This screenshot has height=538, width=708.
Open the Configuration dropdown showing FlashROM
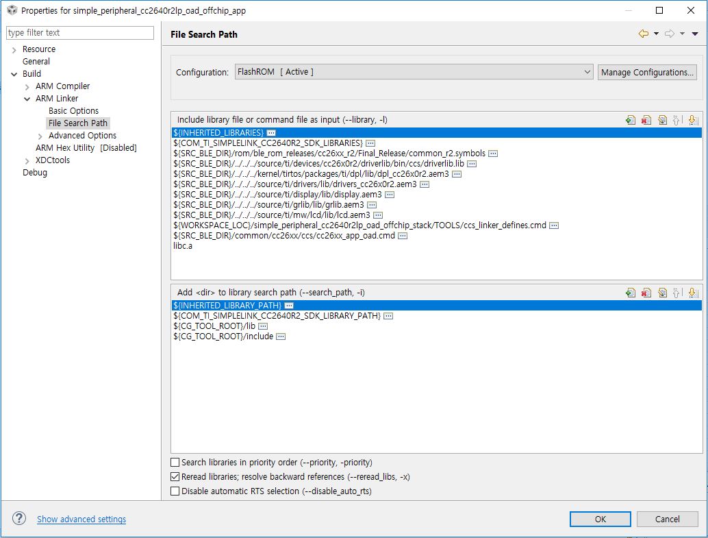tap(587, 71)
